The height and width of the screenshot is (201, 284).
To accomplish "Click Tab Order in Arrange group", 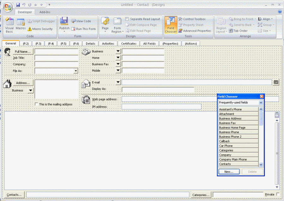I will pyautogui.click(x=238, y=31).
